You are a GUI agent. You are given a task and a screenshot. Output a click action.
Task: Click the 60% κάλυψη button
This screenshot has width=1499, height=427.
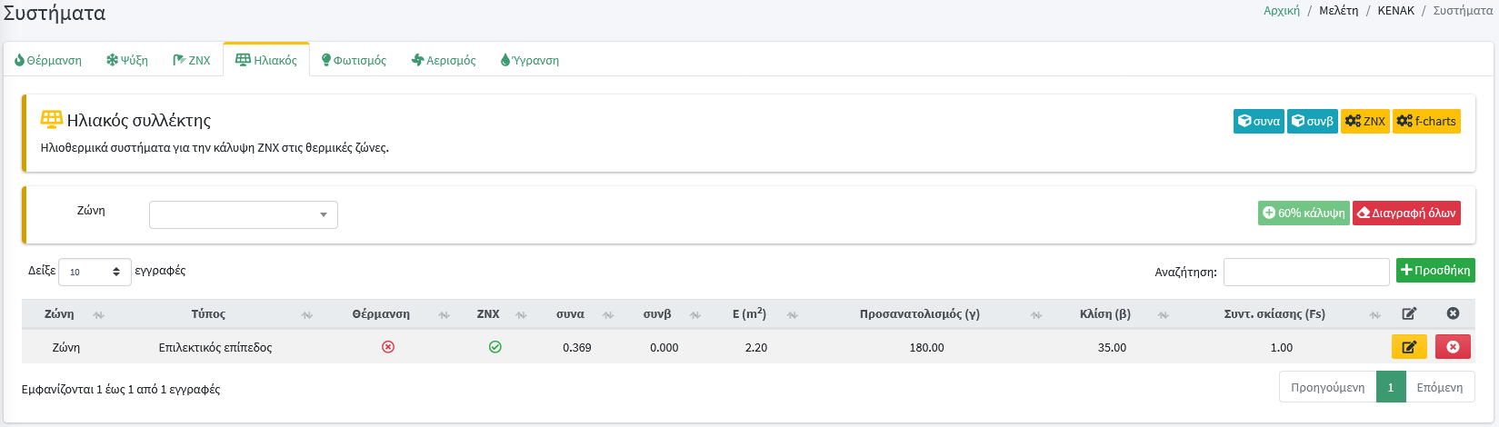1303,213
